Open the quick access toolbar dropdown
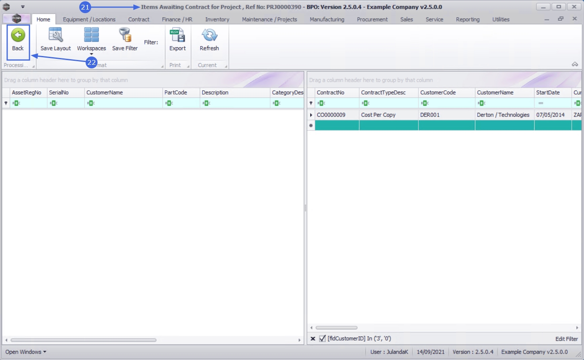 (x=23, y=7)
